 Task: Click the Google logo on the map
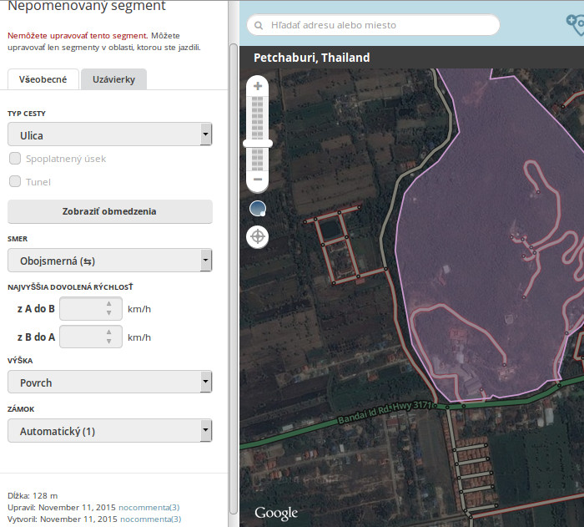276,513
